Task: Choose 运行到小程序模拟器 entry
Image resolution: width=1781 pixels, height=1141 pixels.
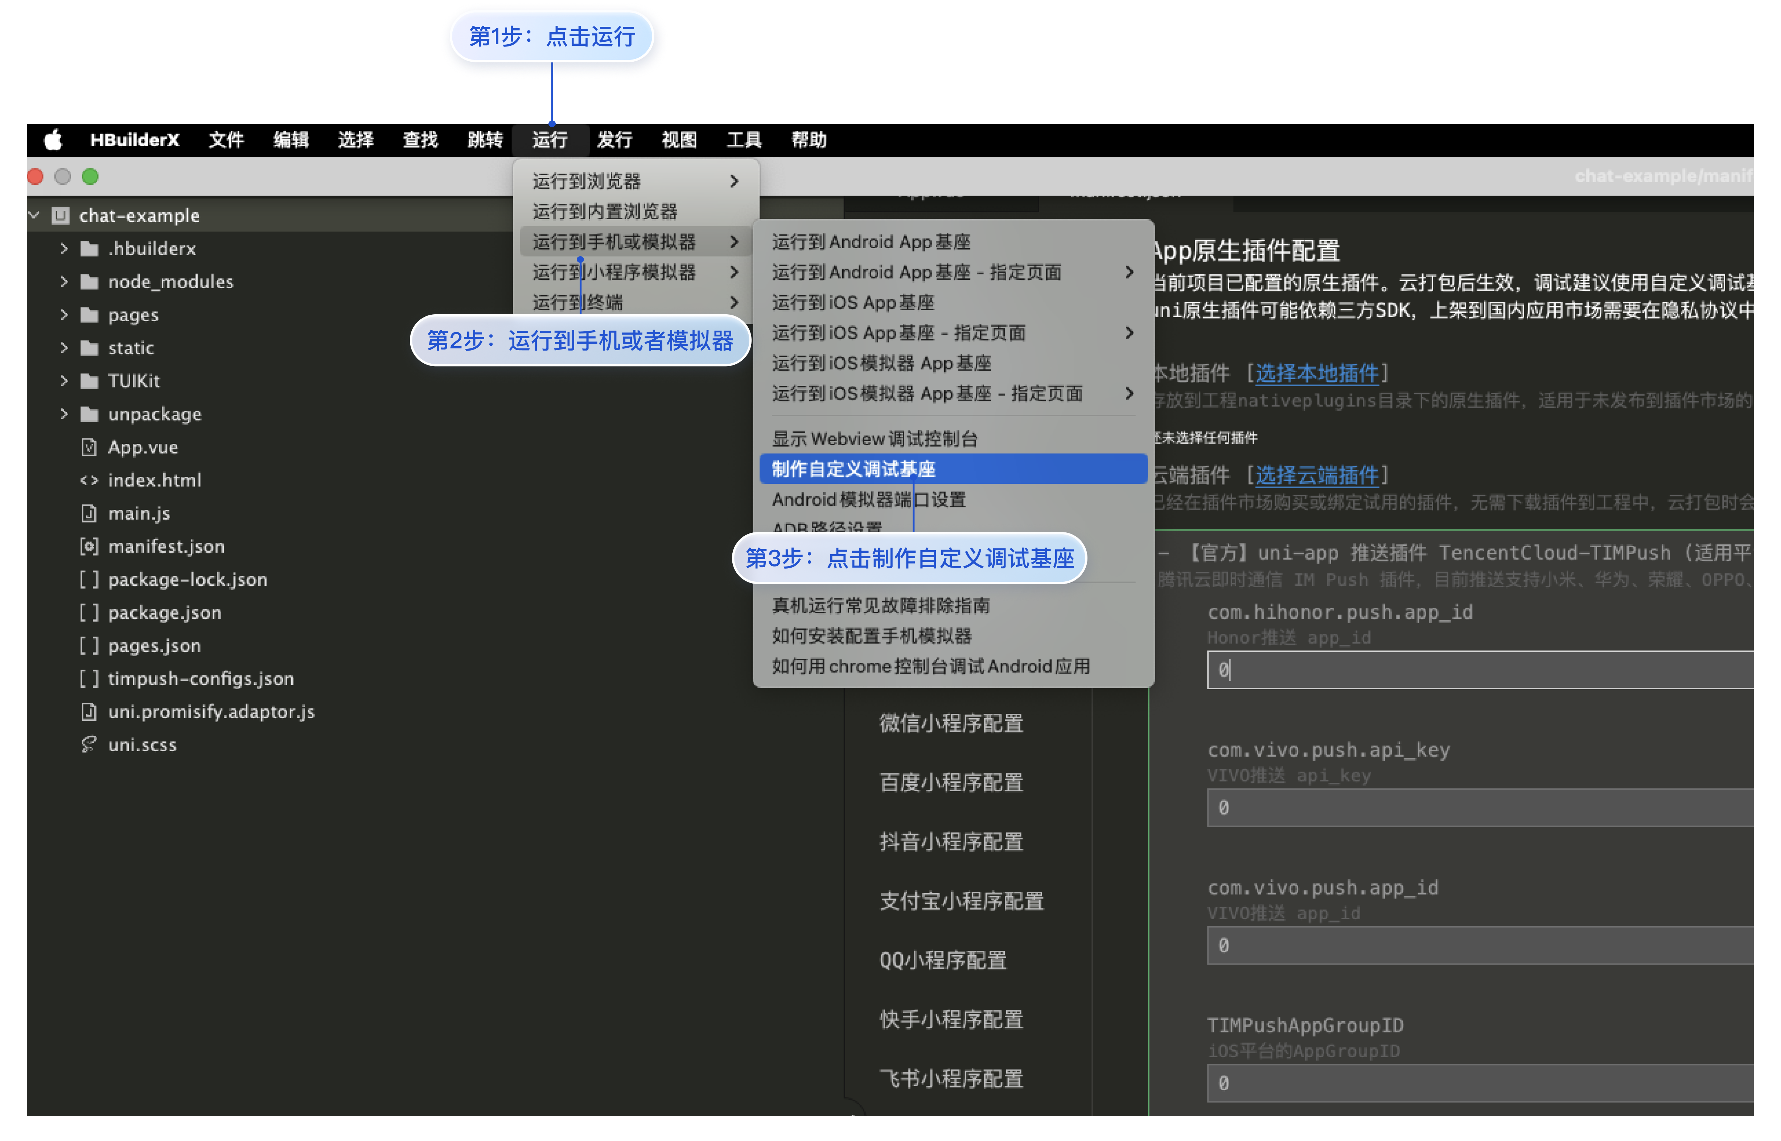Action: pyautogui.click(x=636, y=272)
